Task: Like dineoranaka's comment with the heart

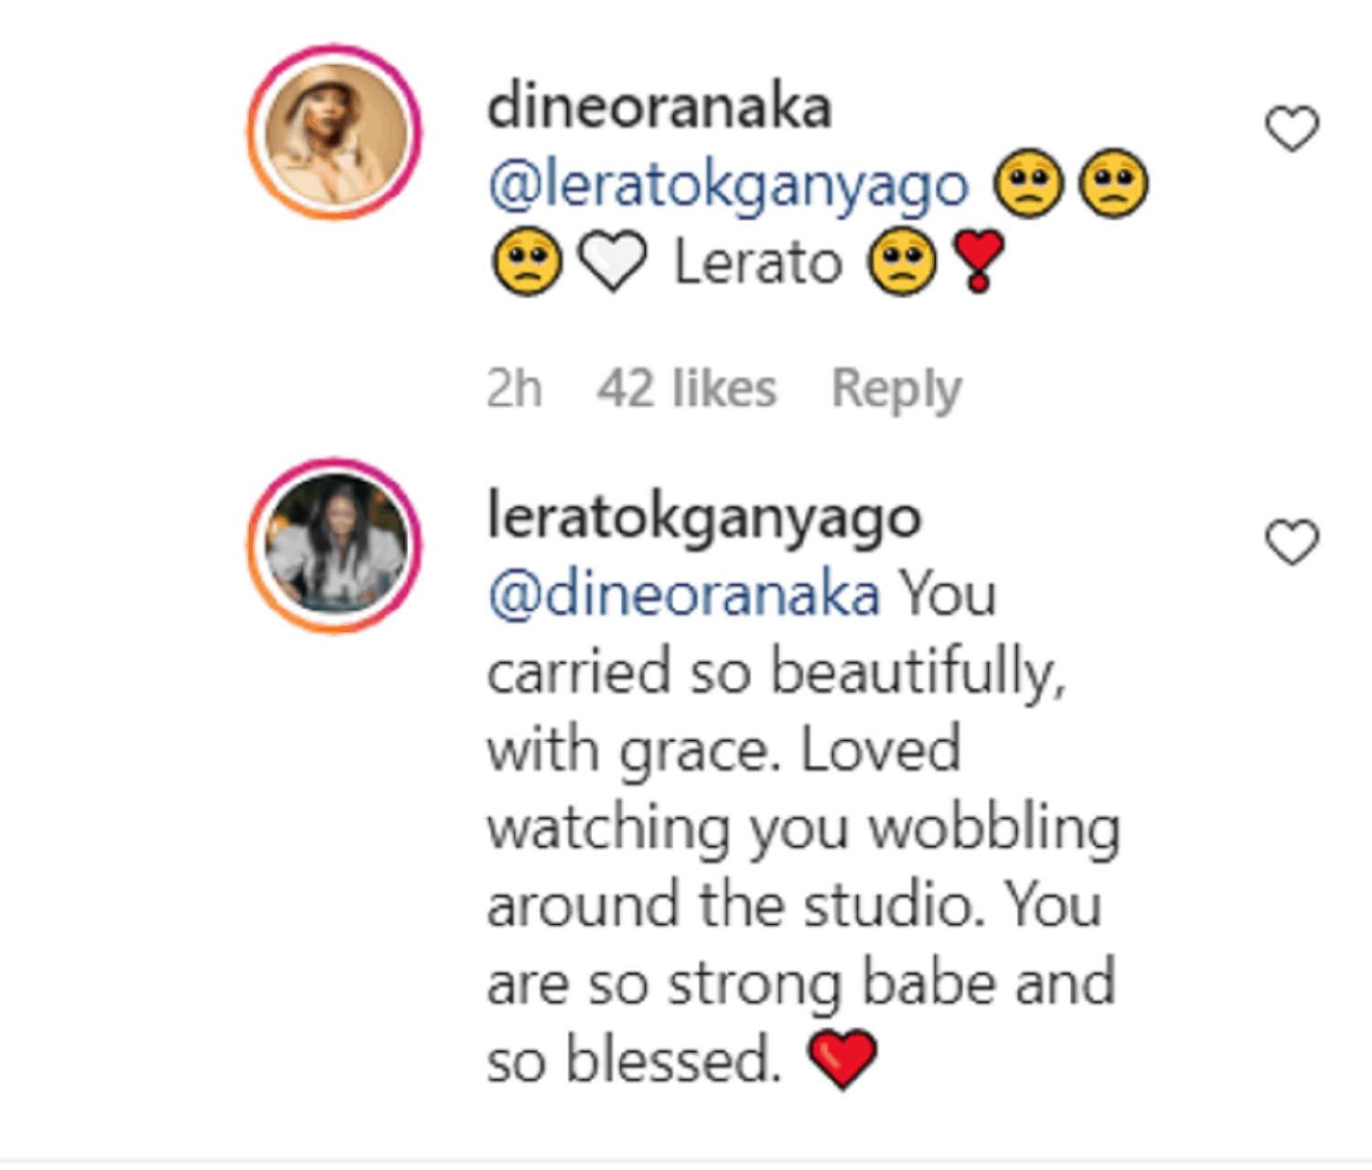Action: click(x=1292, y=129)
